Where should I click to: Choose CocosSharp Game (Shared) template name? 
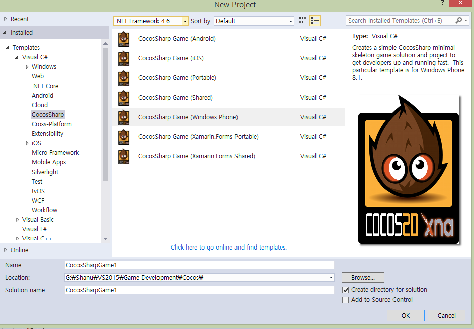175,98
